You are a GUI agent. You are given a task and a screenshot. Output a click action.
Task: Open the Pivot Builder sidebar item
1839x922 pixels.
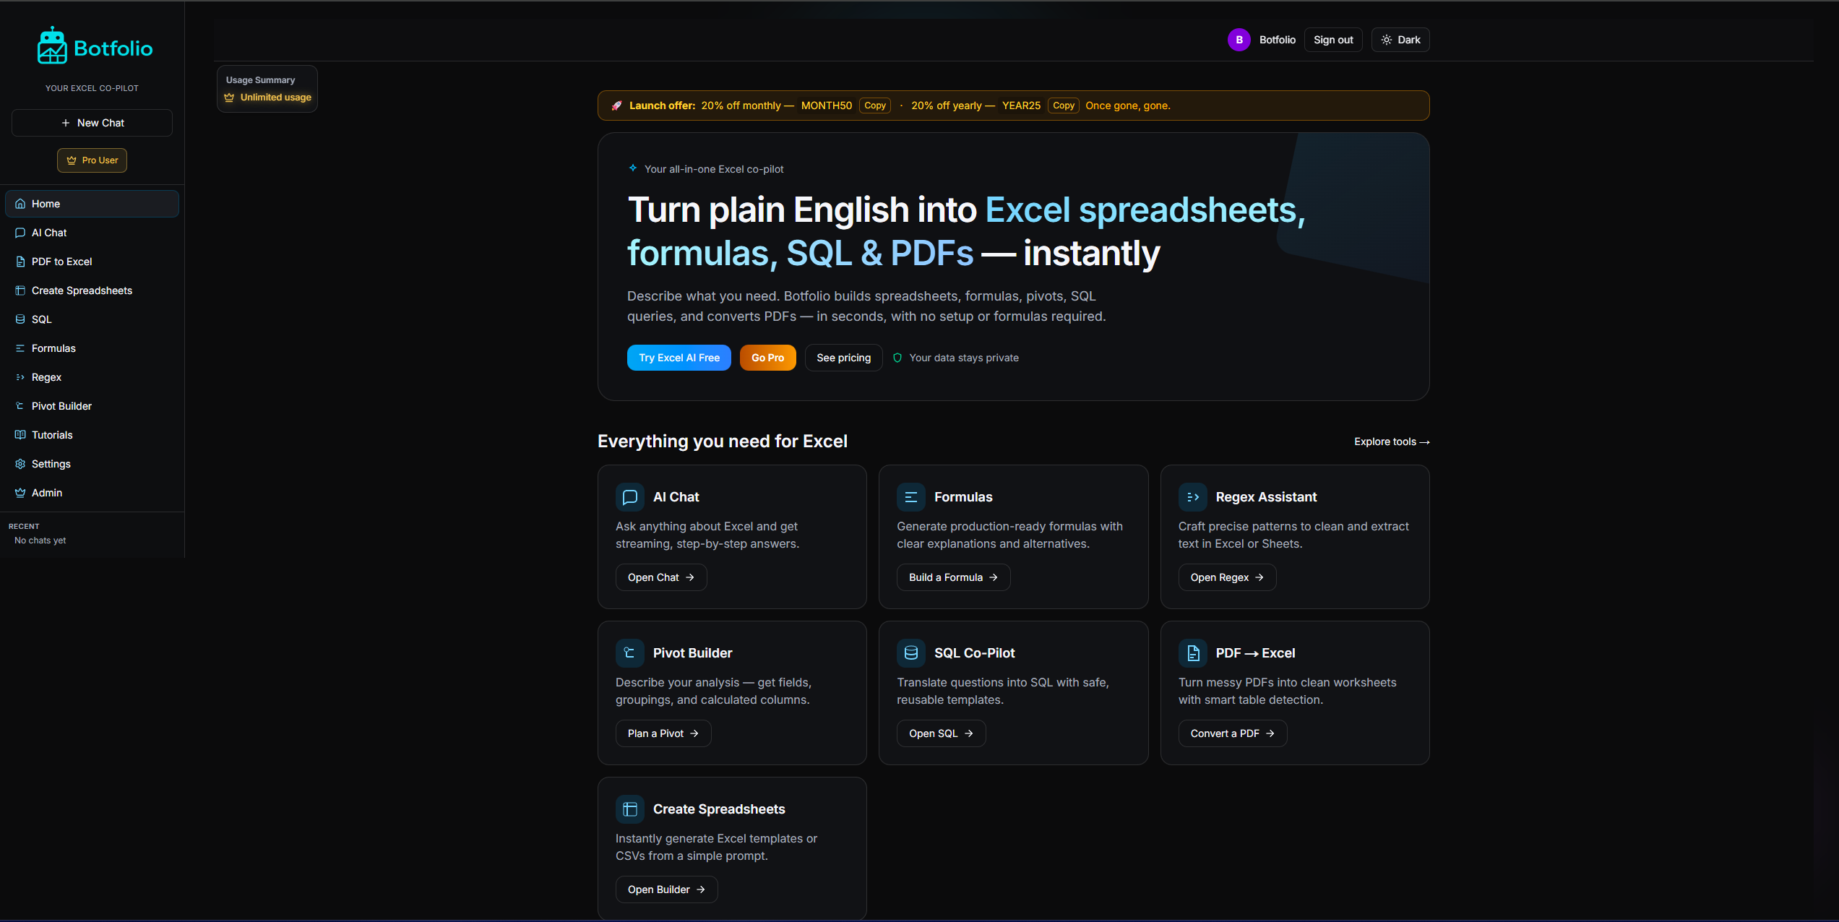point(61,406)
